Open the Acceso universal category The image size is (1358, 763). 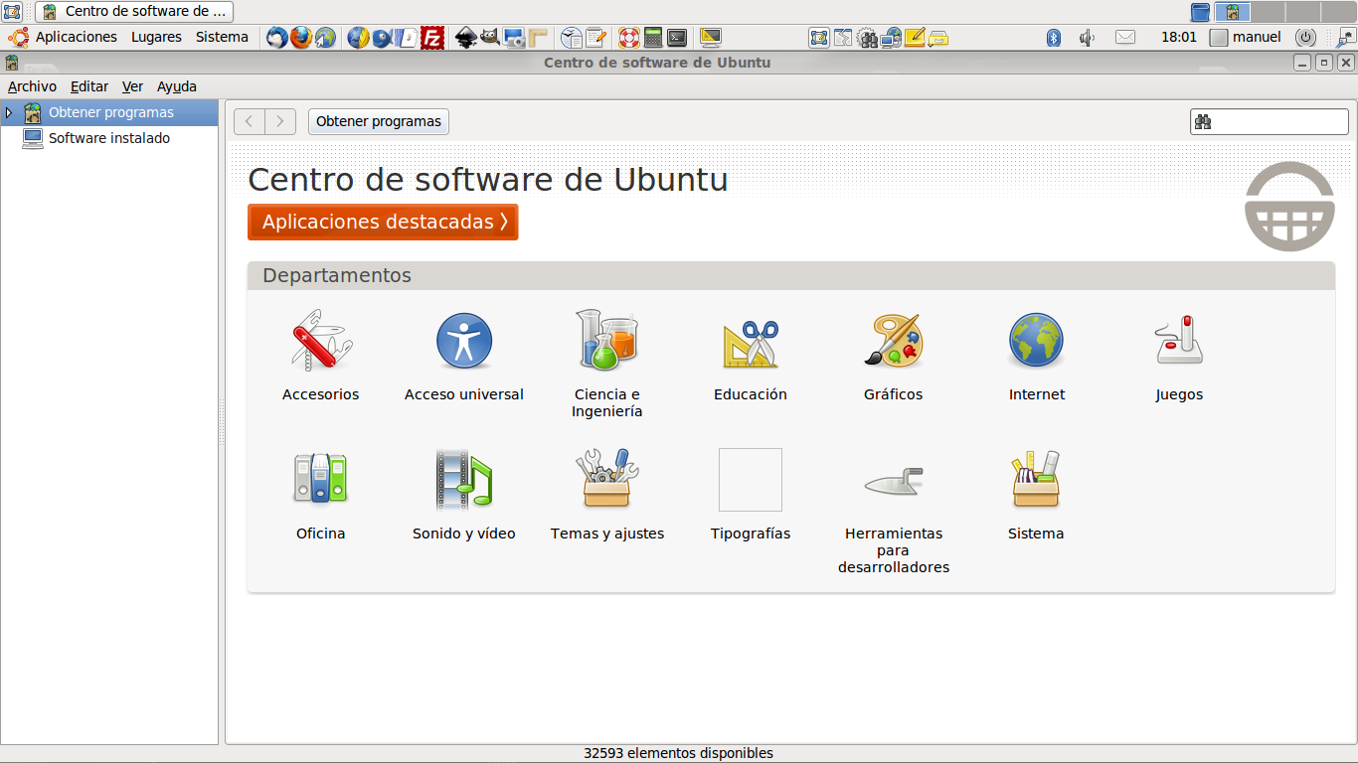(x=463, y=341)
